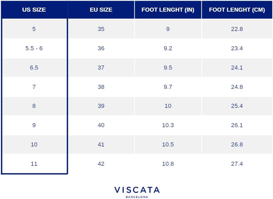Viewport: 273px width, 199px height.
Task: Select US size 11 cell
Action: click(34, 164)
